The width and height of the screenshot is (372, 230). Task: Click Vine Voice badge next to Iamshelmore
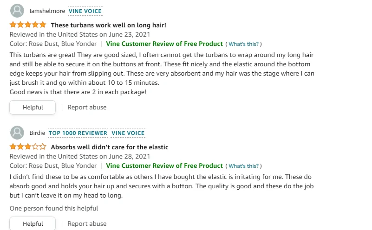click(x=85, y=11)
